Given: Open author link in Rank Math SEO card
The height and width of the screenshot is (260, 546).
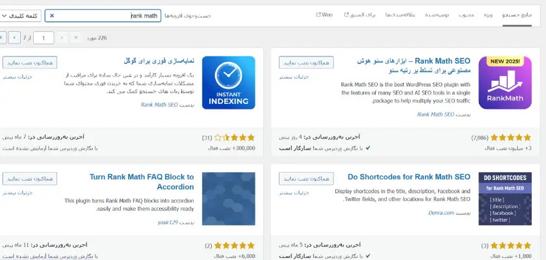Looking at the screenshot, I should [x=435, y=114].
